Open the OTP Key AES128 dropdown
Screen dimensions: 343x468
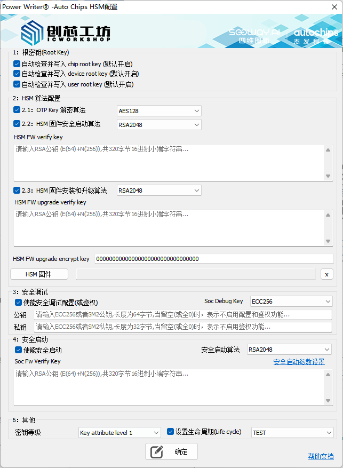point(159,110)
